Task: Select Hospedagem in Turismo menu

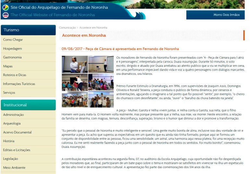Action: pos(13,48)
